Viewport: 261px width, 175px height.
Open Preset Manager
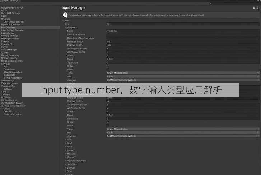9,50
